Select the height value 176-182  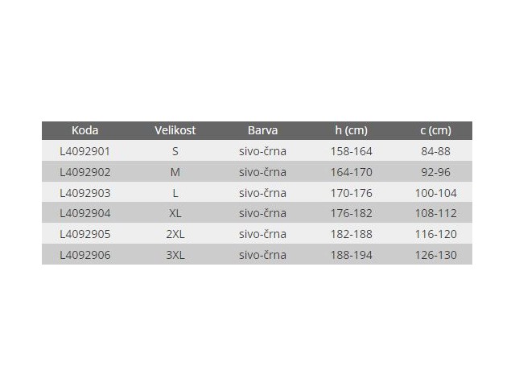click(x=351, y=213)
